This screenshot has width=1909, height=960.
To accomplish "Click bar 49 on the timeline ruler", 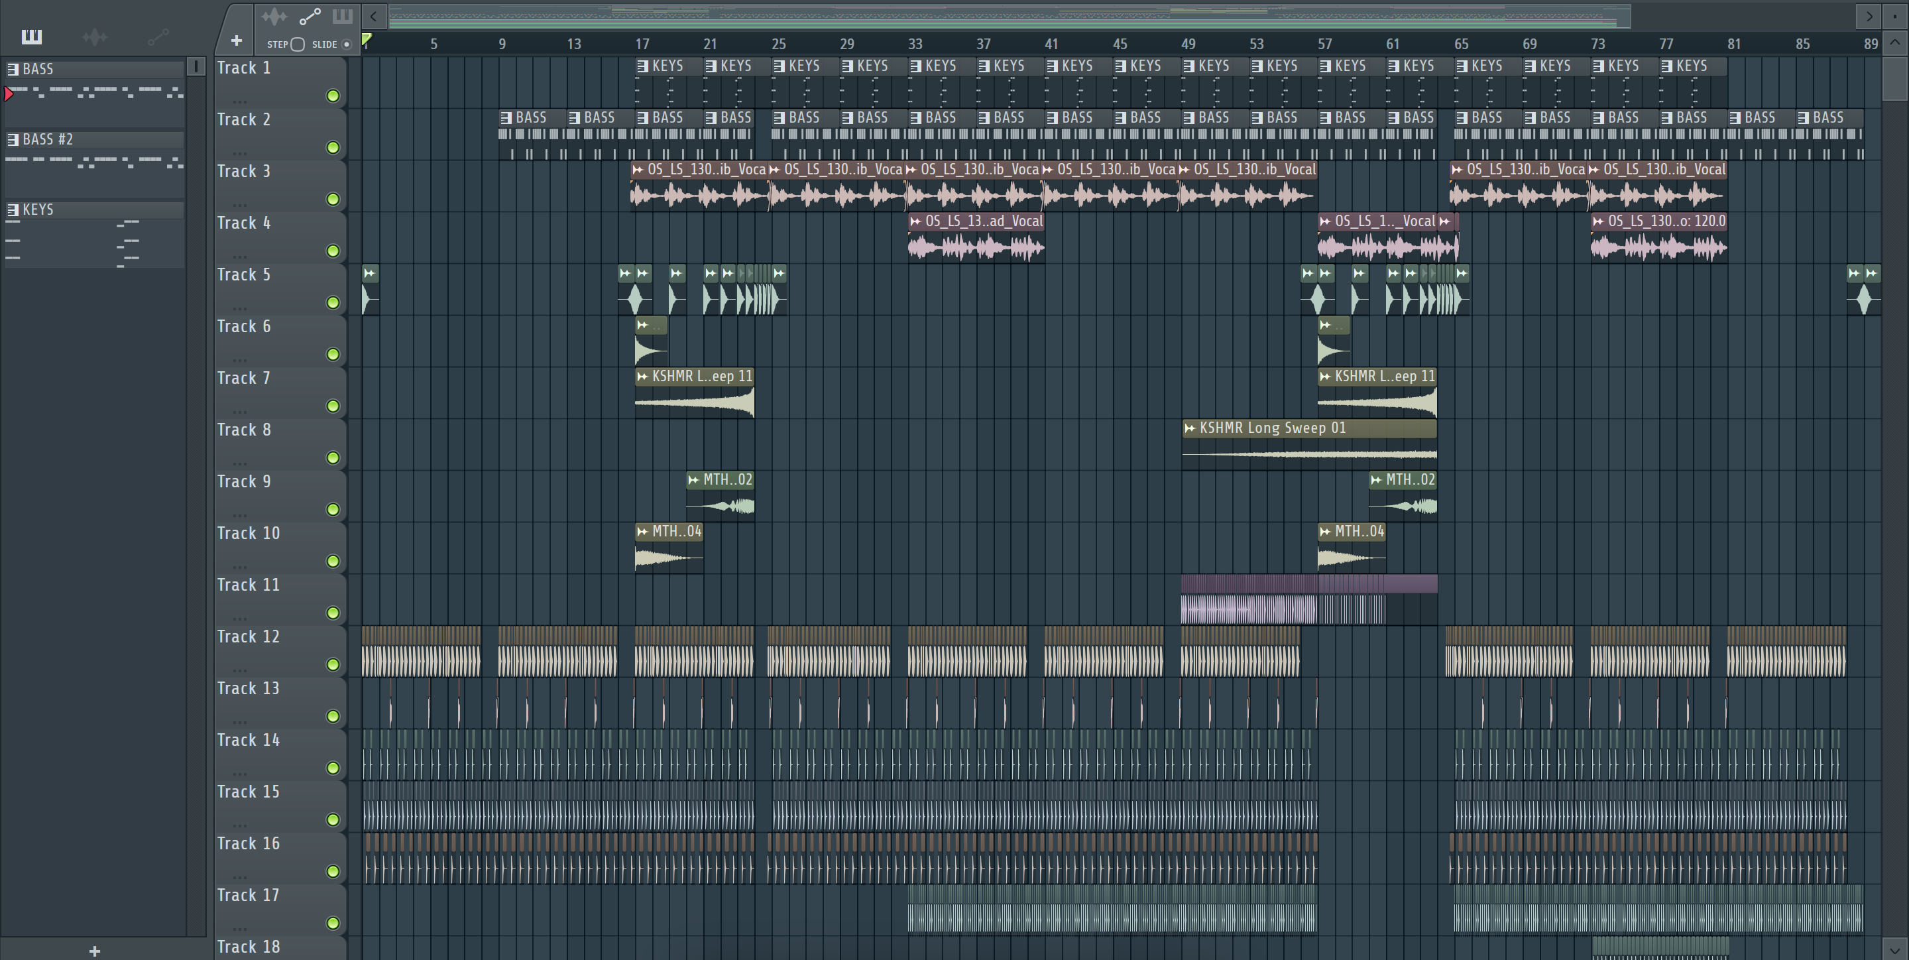I will click(1188, 44).
